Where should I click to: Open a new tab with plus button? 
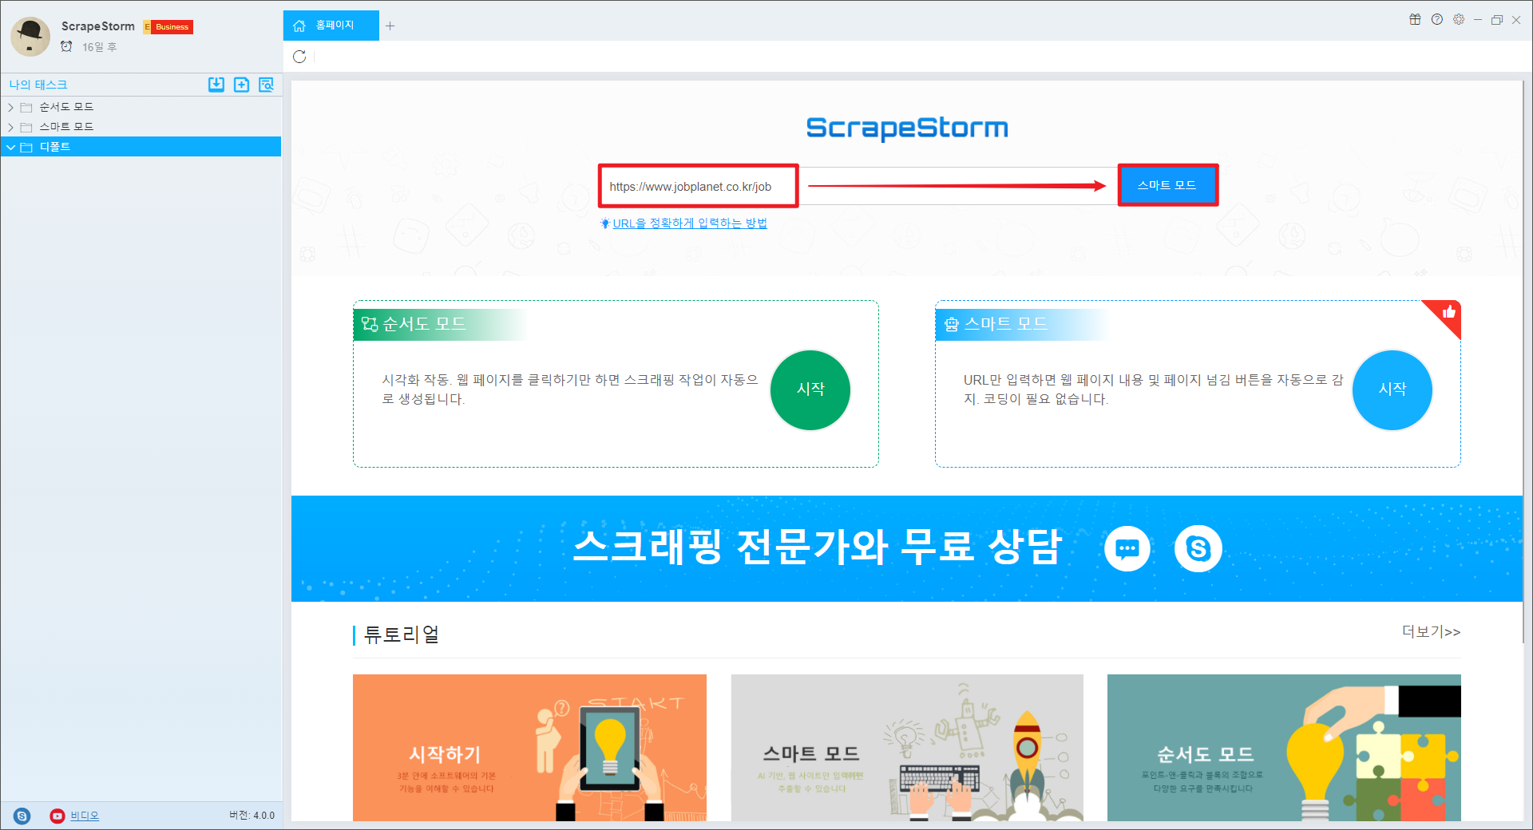[390, 26]
